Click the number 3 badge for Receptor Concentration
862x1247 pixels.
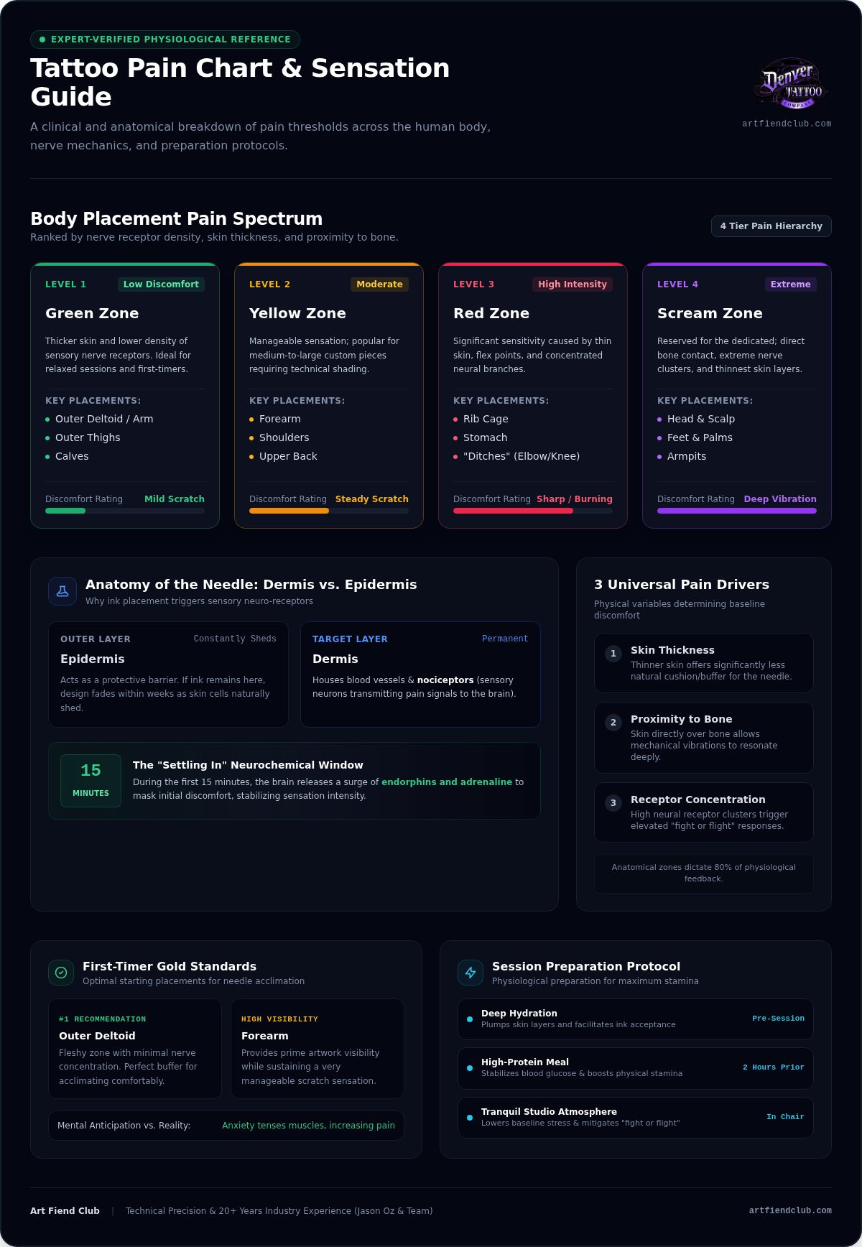(613, 803)
